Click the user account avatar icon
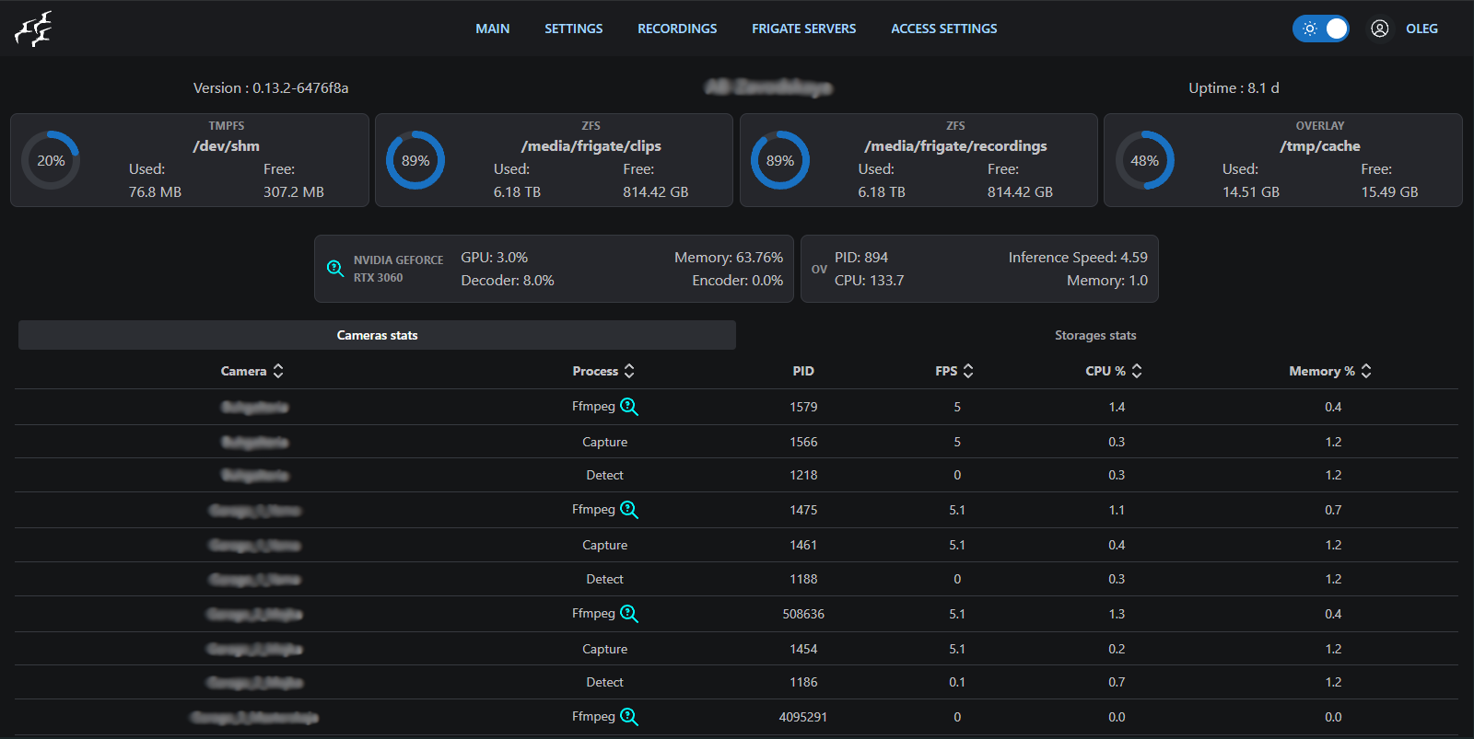The image size is (1474, 739). tap(1379, 29)
